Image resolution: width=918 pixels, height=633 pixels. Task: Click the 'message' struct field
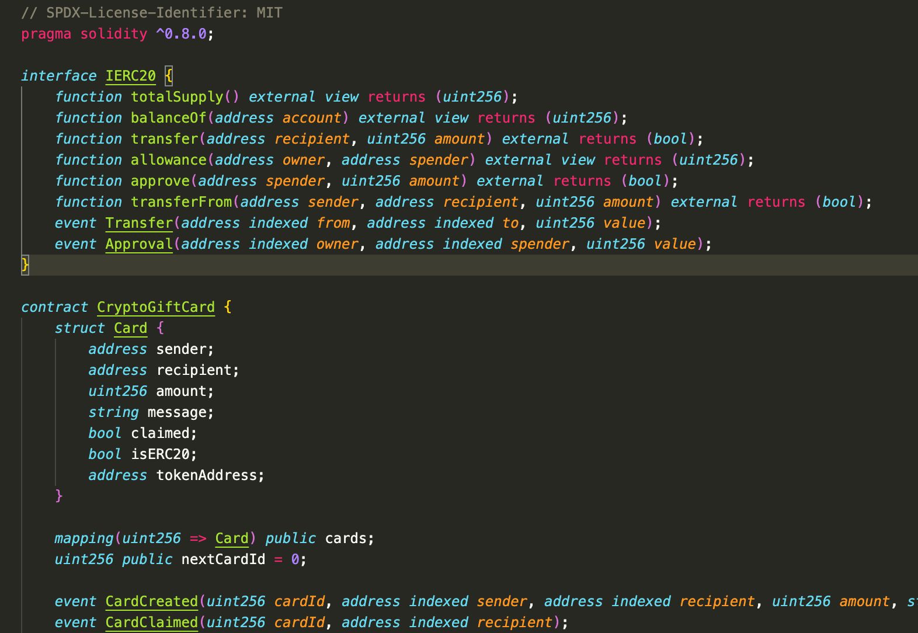coord(177,412)
